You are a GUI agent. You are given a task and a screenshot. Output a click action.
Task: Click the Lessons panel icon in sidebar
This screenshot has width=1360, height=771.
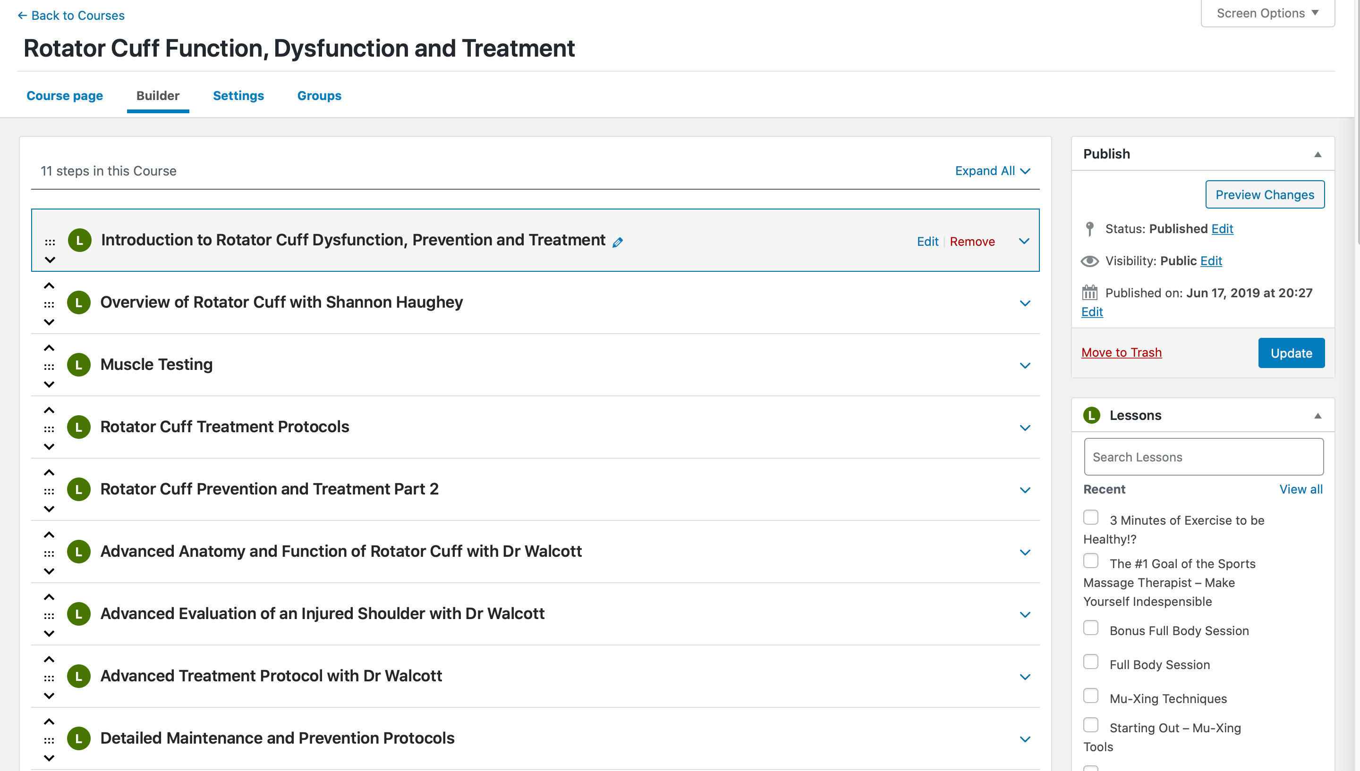[1092, 414]
